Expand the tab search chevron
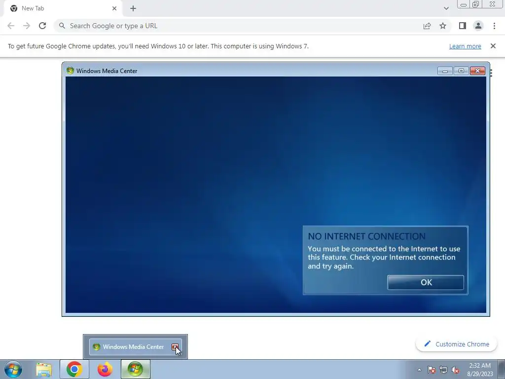505x379 pixels. 446,8
